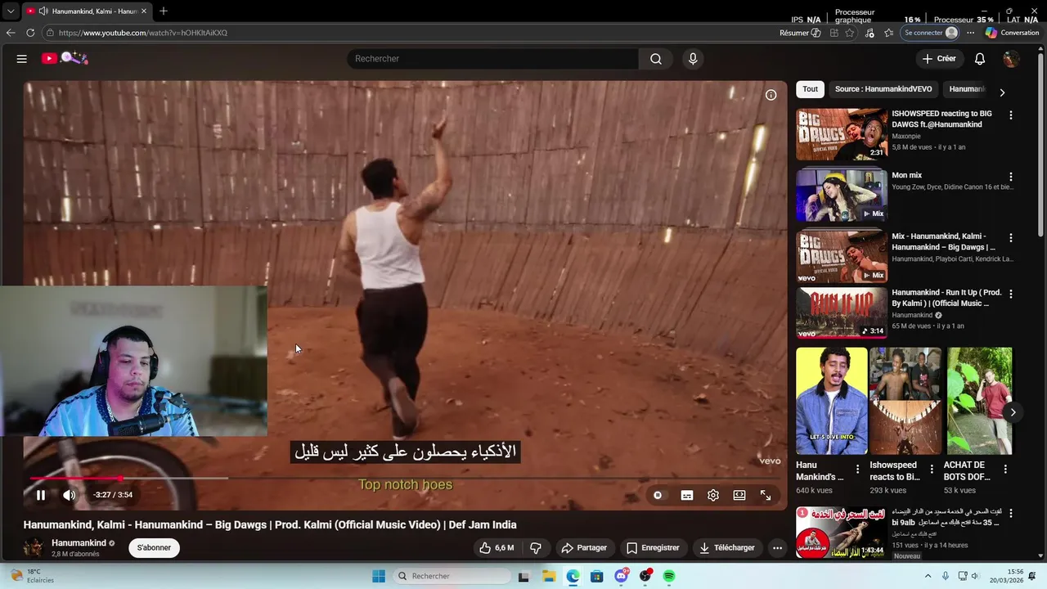
Task: Open Hanu Mankind's short thumbnail
Action: [832, 401]
